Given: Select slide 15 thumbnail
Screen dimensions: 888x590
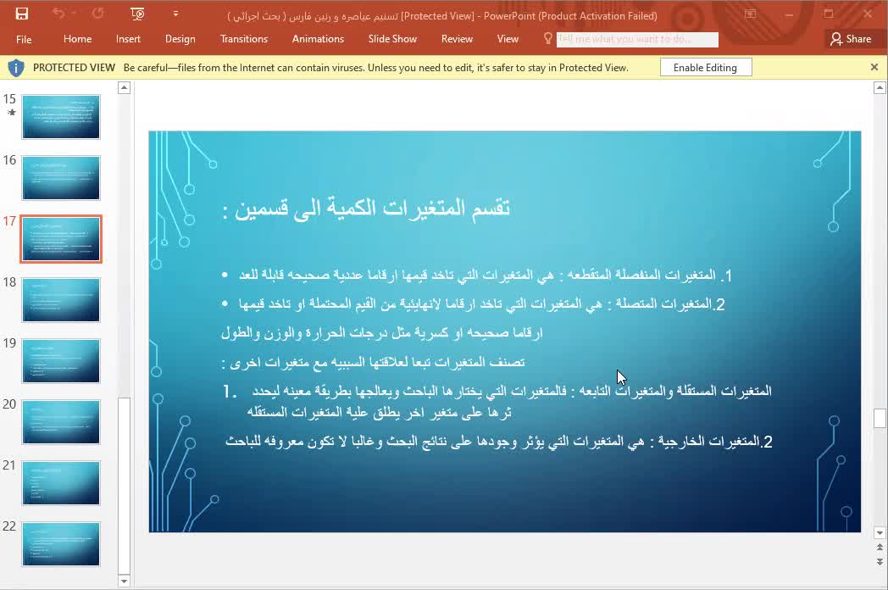Looking at the screenshot, I should pyautogui.click(x=61, y=117).
